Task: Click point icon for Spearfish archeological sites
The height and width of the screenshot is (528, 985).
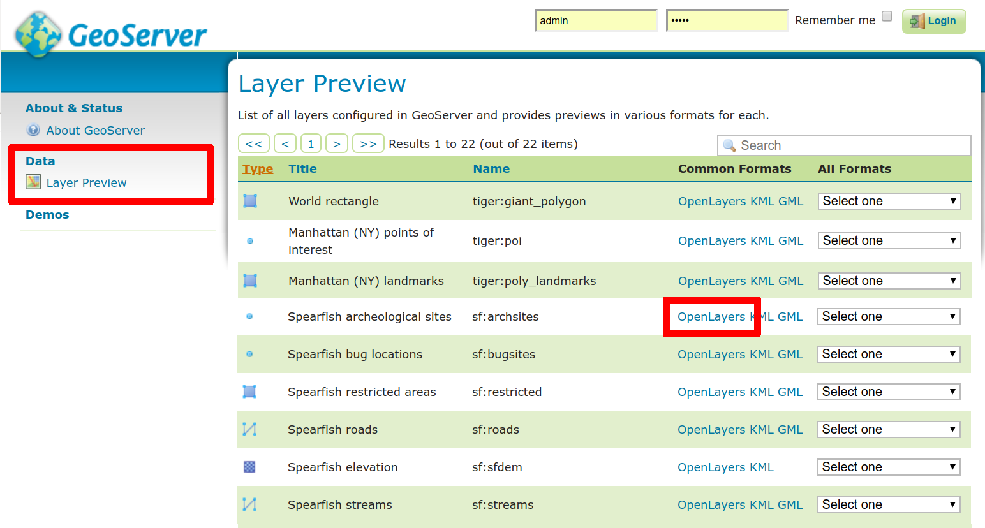Action: (249, 316)
